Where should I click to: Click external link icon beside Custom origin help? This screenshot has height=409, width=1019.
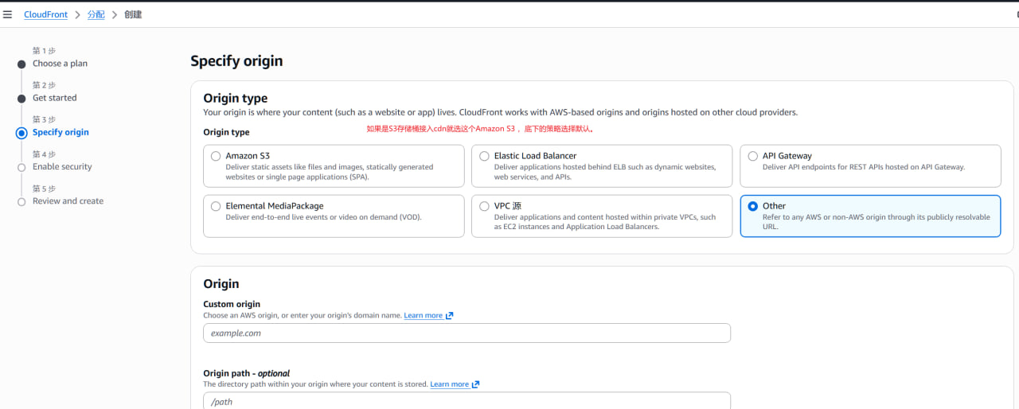click(449, 316)
